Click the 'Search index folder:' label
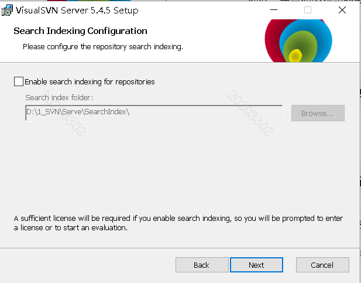 [59, 98]
